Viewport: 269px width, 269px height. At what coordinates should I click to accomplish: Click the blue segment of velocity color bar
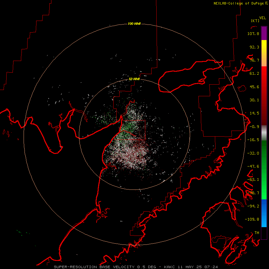coord(264,213)
